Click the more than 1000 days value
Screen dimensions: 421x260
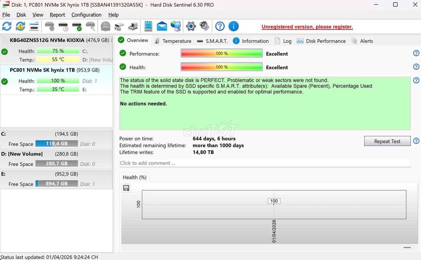[x=218, y=145]
